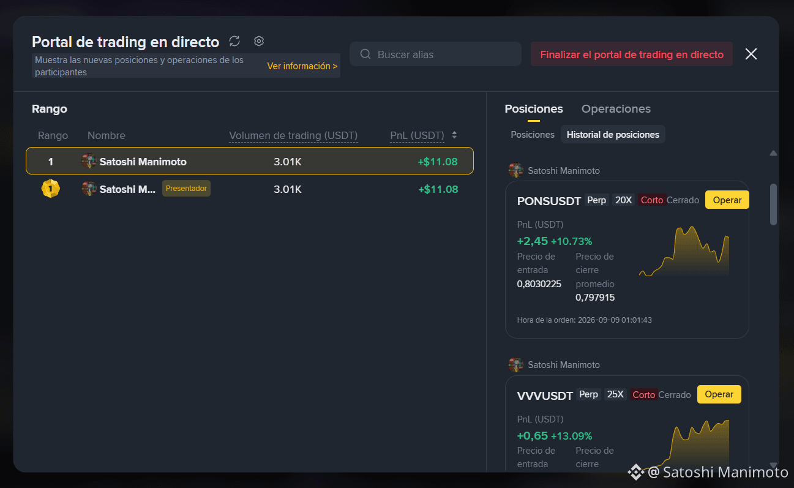The image size is (794, 488).
Task: Select the Posiciones sub-tab
Action: pos(533,135)
